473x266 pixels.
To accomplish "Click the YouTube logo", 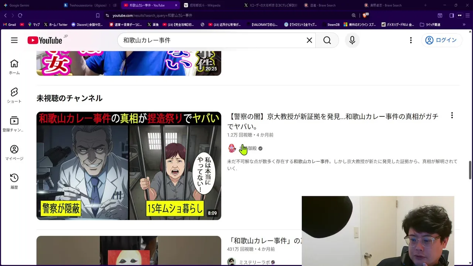I will 45,40.
